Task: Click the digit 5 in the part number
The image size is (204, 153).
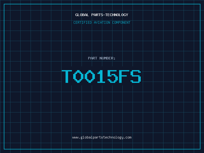Action: [113, 76]
